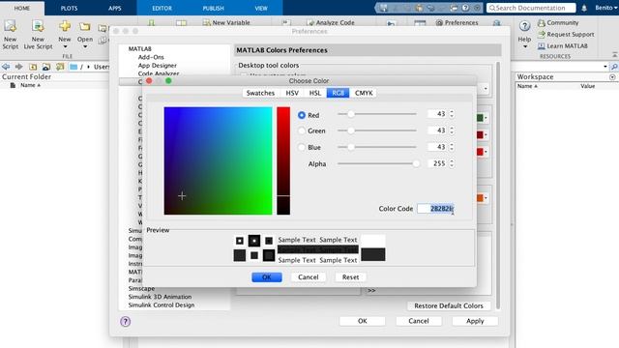Click the browse for folder icon
619x348 pixels.
[x=46, y=67]
